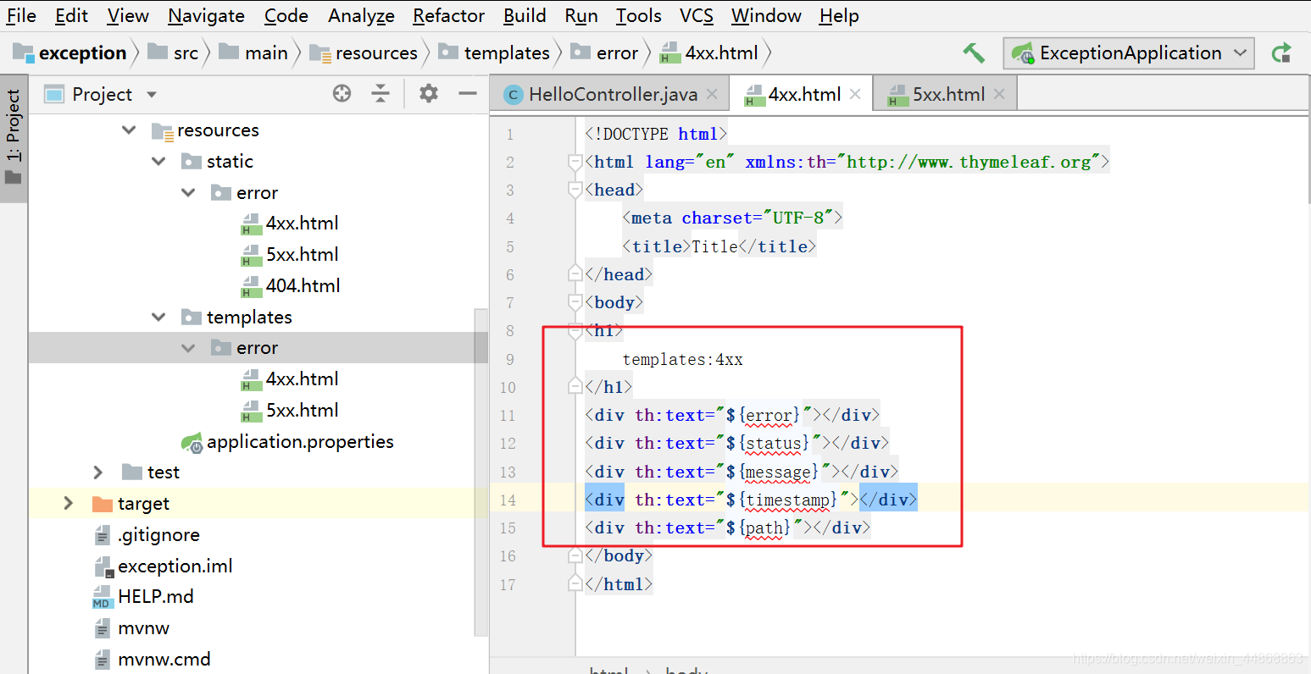Image resolution: width=1311 pixels, height=674 pixels.
Task: Select 5xx.html under templates error
Action: click(x=290, y=411)
